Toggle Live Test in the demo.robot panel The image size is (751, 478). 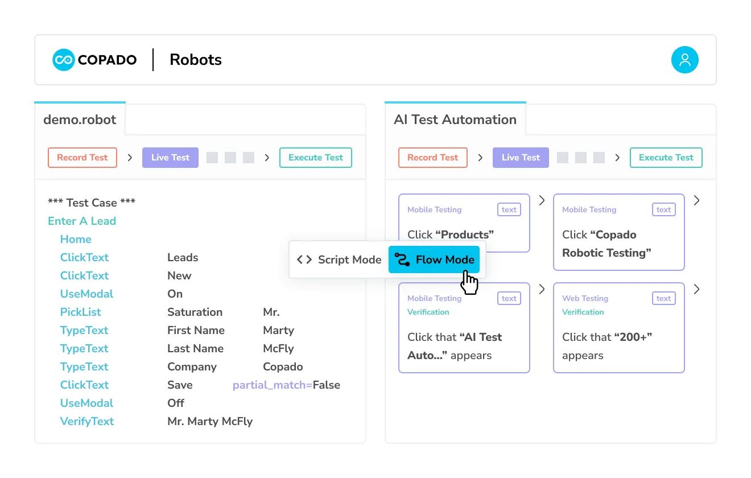[x=170, y=158]
